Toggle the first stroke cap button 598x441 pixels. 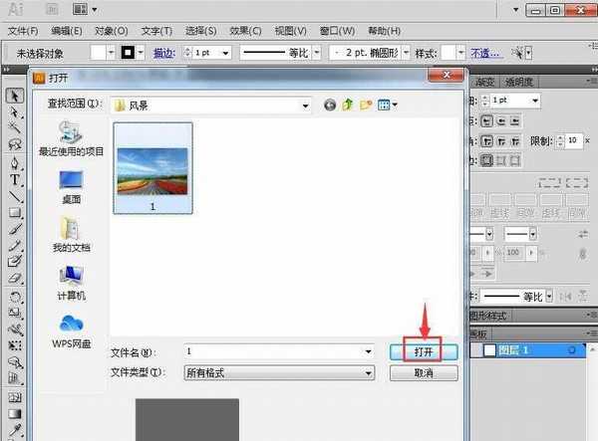tap(488, 120)
